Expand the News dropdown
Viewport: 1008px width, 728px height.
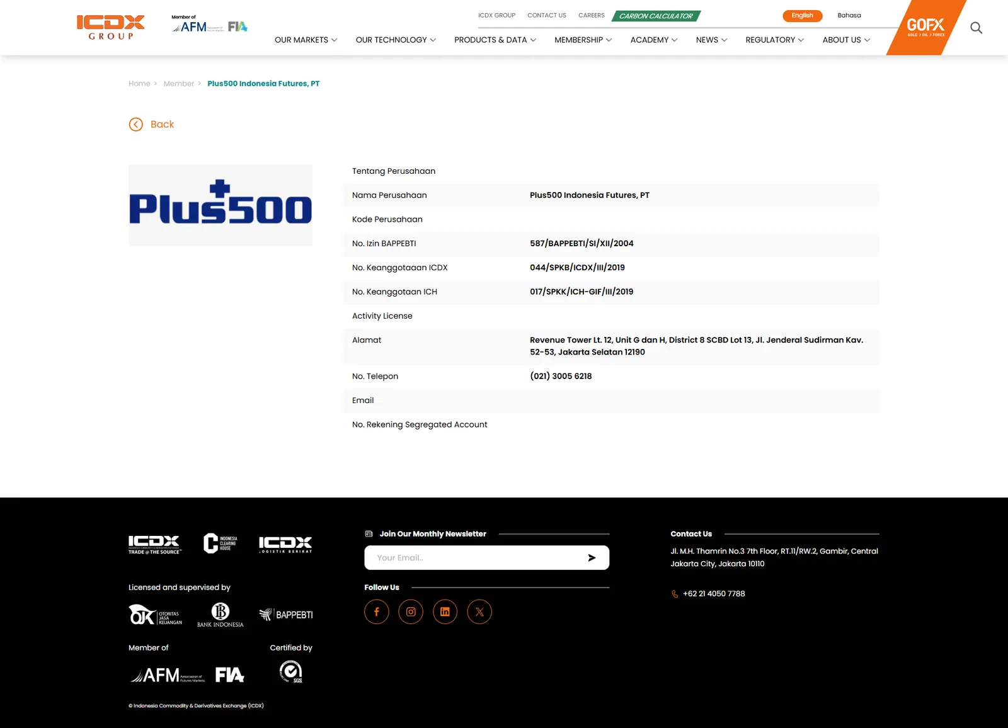(x=712, y=40)
